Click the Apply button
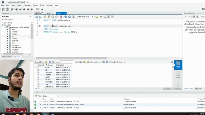Viewport: 205px width, 115px height. pos(168,89)
